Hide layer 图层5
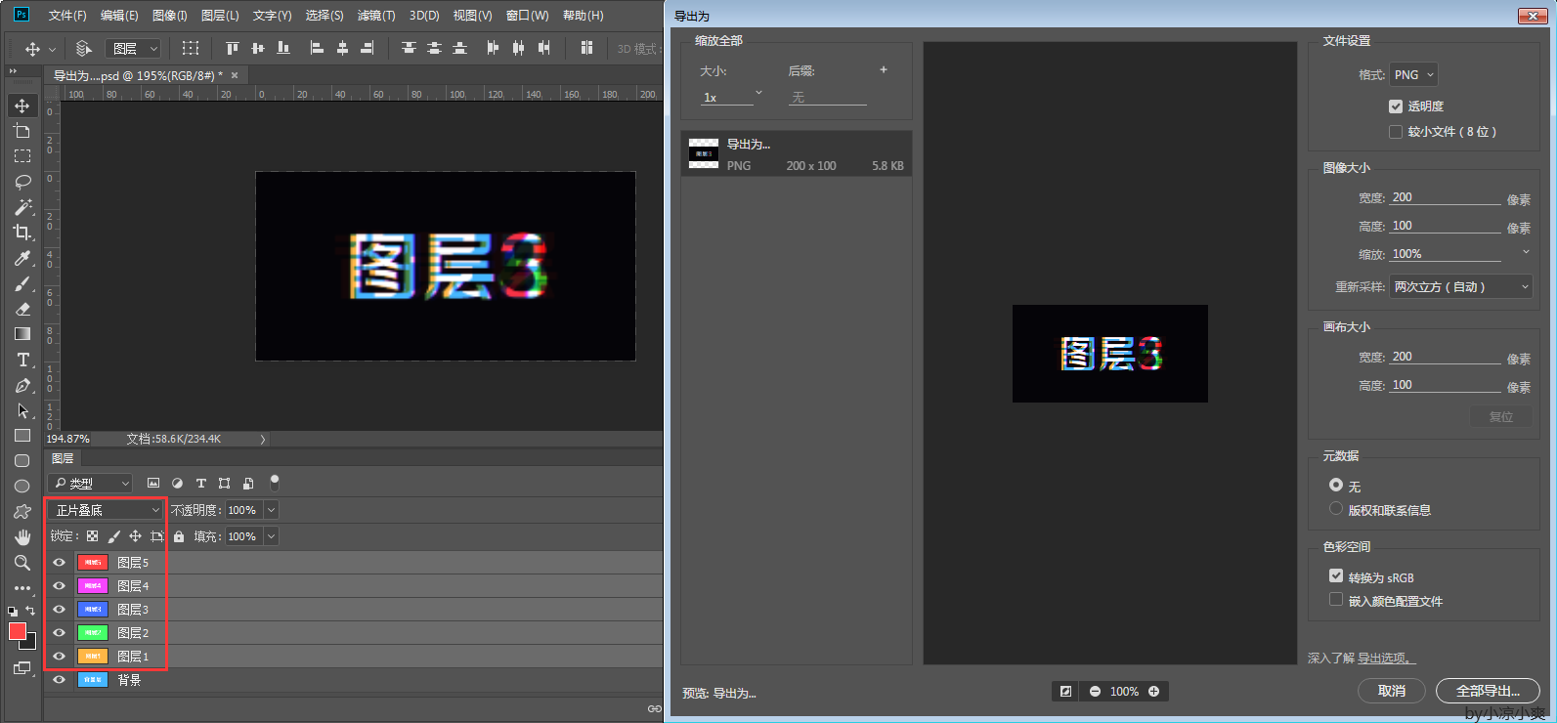The width and height of the screenshot is (1557, 723). (x=60, y=563)
